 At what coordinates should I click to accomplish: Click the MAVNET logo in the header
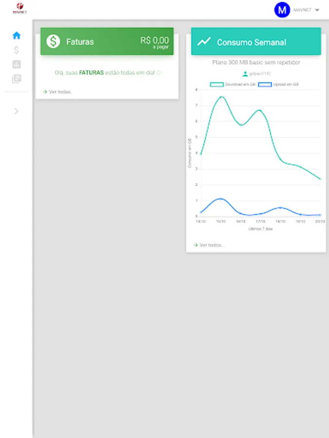tap(19, 9)
